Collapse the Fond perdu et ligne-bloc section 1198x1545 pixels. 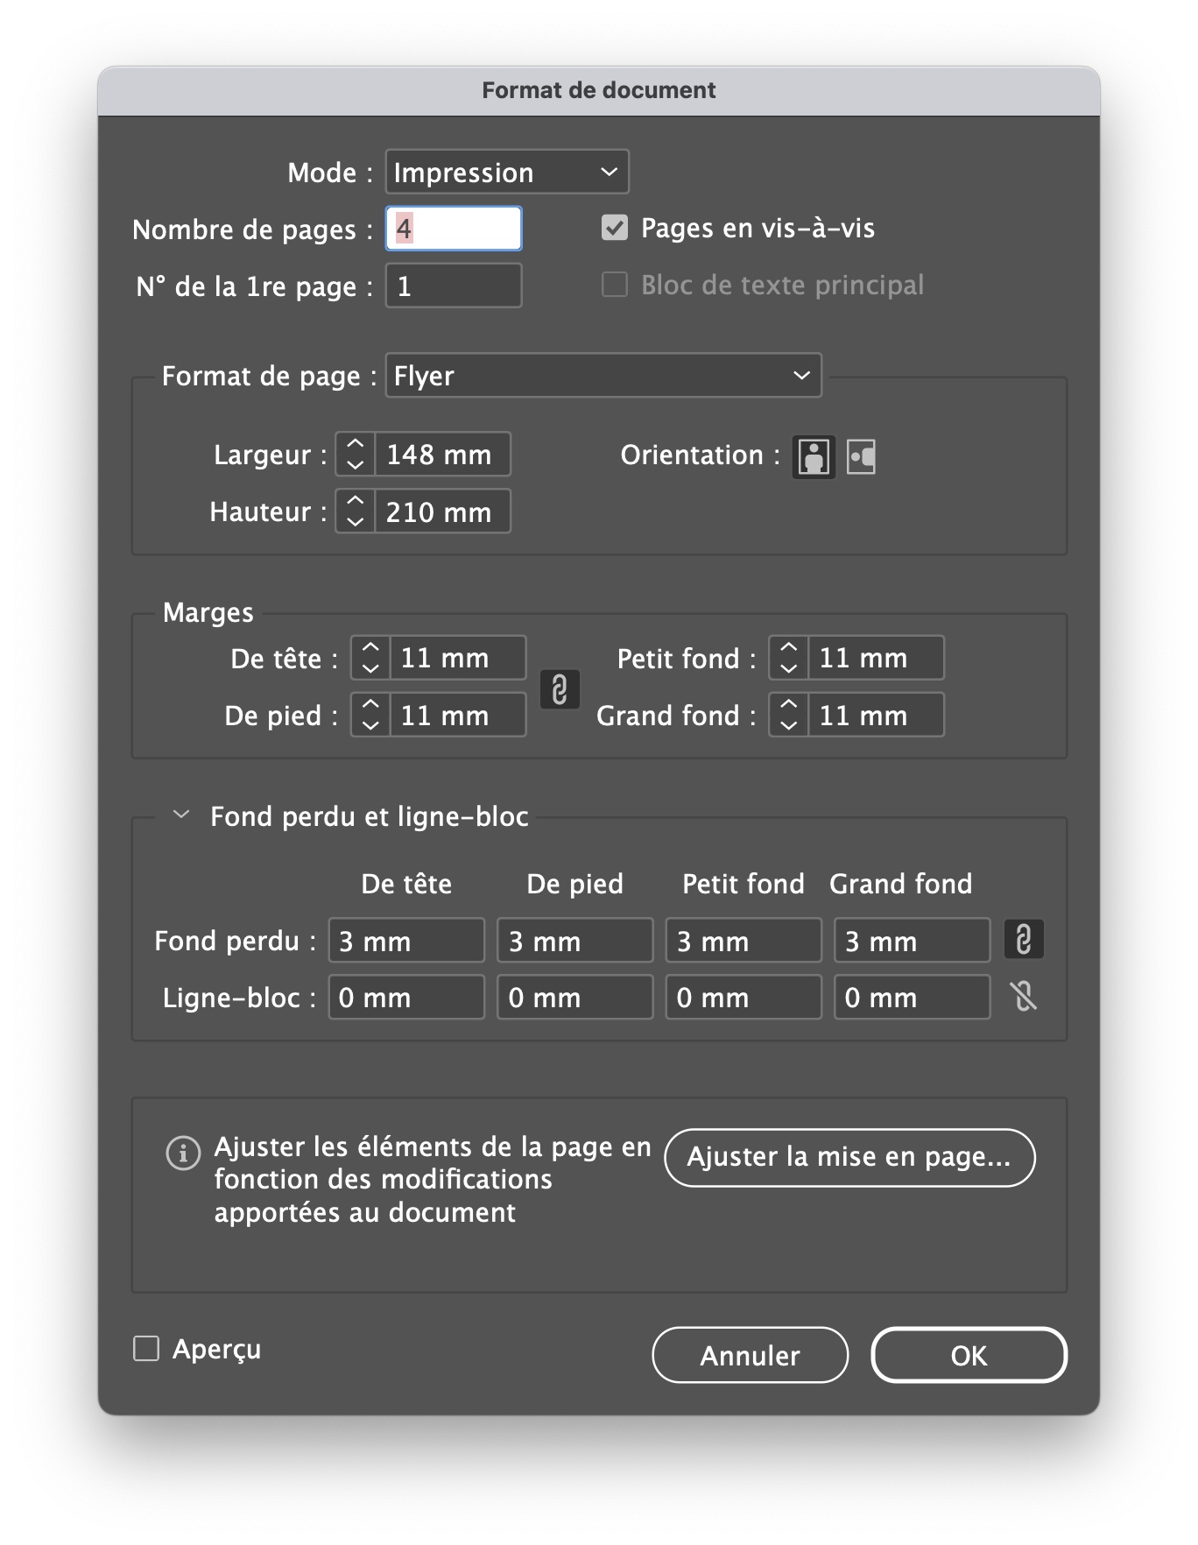click(181, 815)
